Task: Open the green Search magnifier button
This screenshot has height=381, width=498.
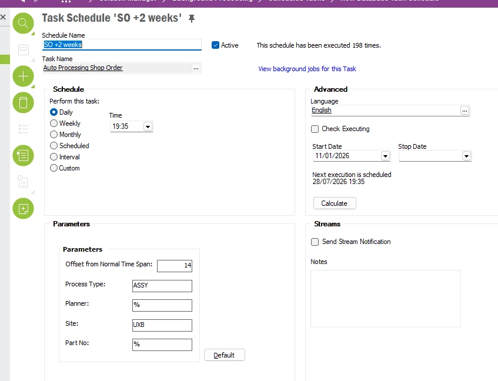Action: [x=23, y=23]
